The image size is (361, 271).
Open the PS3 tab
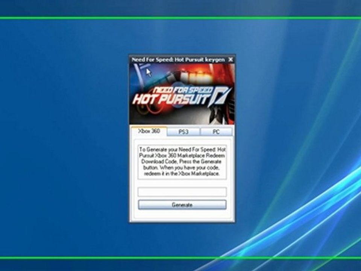click(184, 132)
